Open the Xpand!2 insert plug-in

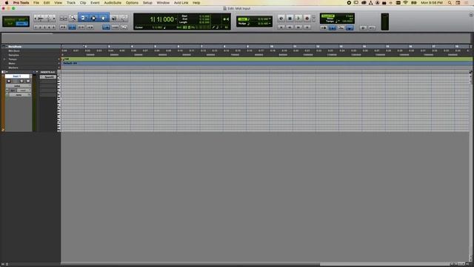pos(49,77)
